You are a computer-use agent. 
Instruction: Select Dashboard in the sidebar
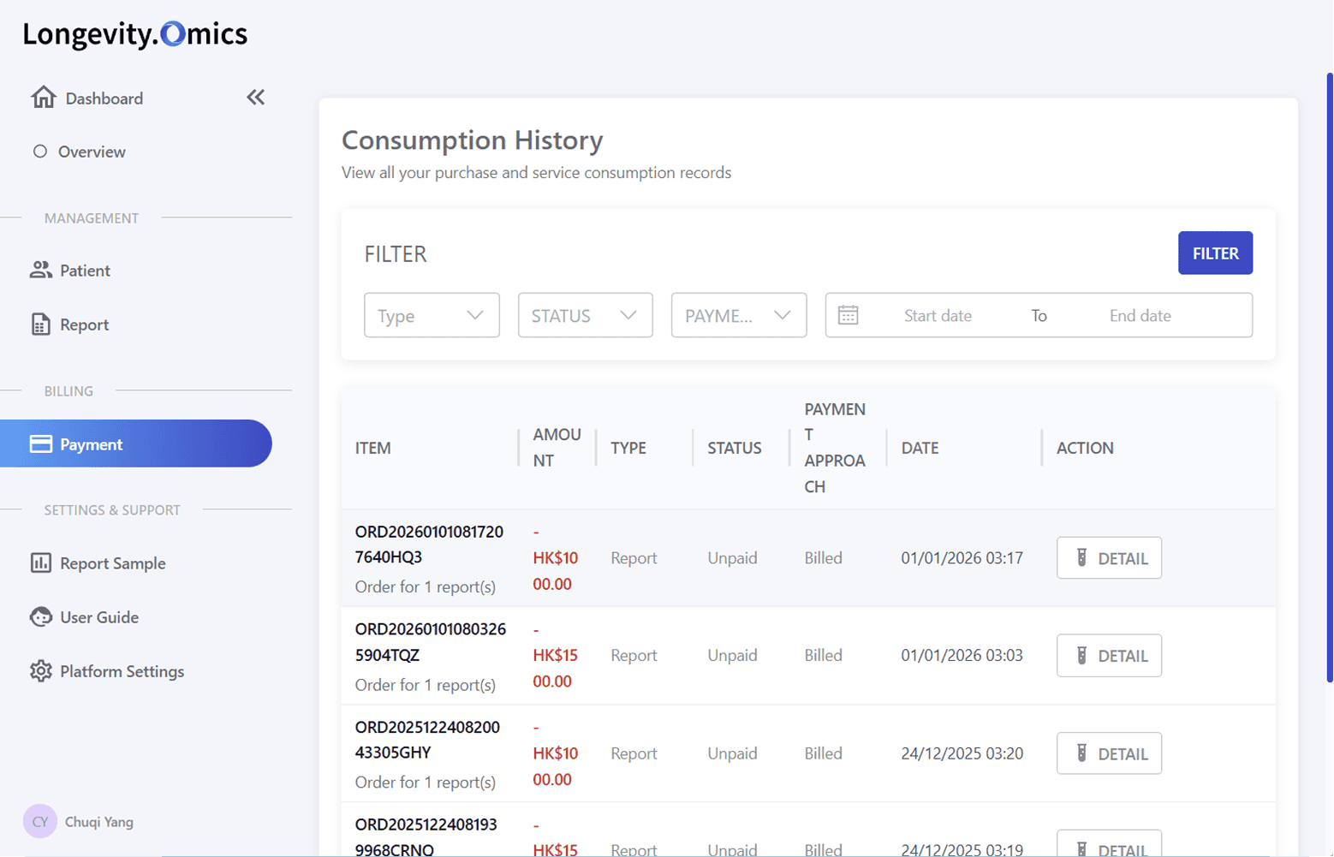click(x=104, y=98)
